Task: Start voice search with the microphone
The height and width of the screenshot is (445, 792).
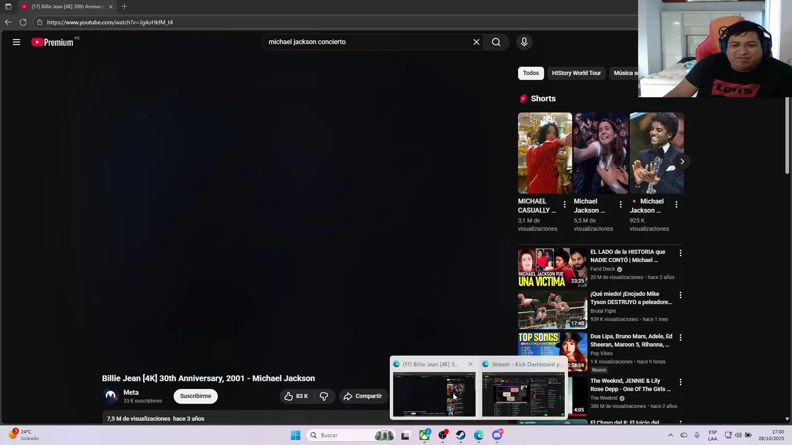Action: point(524,42)
